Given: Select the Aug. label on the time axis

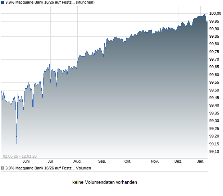Looking at the screenshot, I should (x=77, y=162).
